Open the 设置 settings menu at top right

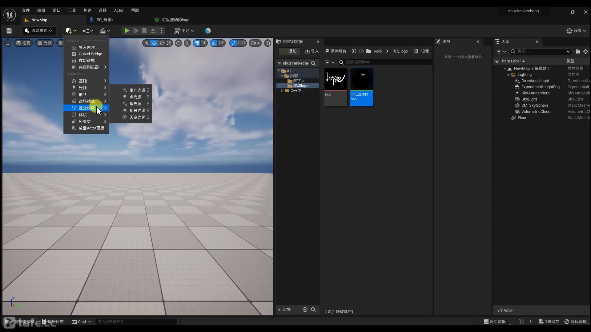pos(576,31)
